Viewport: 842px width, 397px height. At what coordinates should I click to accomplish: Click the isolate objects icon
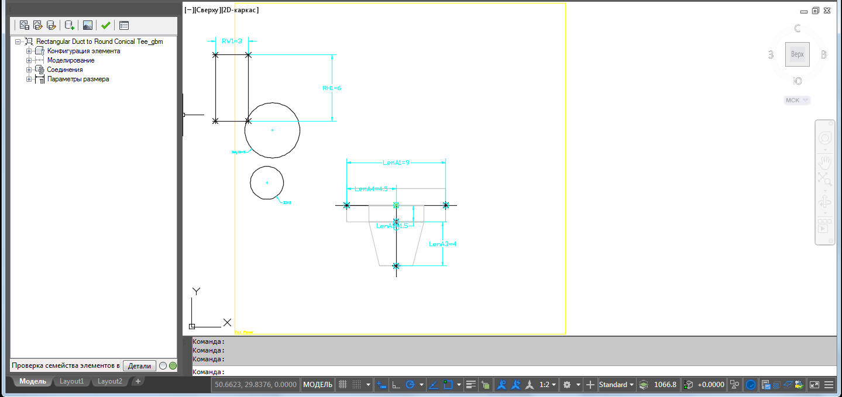(734, 385)
